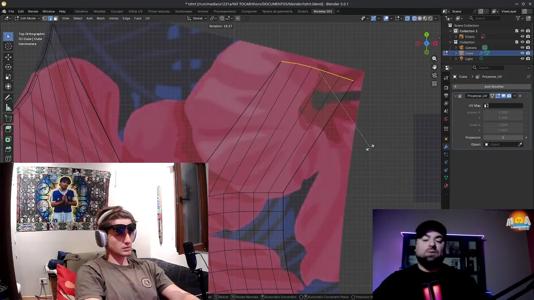Click the viewport pan hand icon
The height and width of the screenshot is (300, 534).
coord(434,67)
